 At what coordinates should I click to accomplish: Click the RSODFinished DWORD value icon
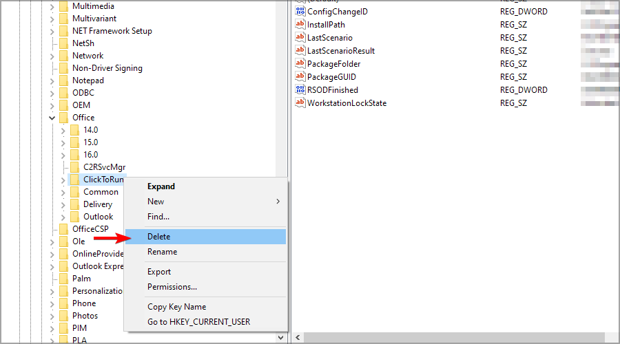(300, 89)
